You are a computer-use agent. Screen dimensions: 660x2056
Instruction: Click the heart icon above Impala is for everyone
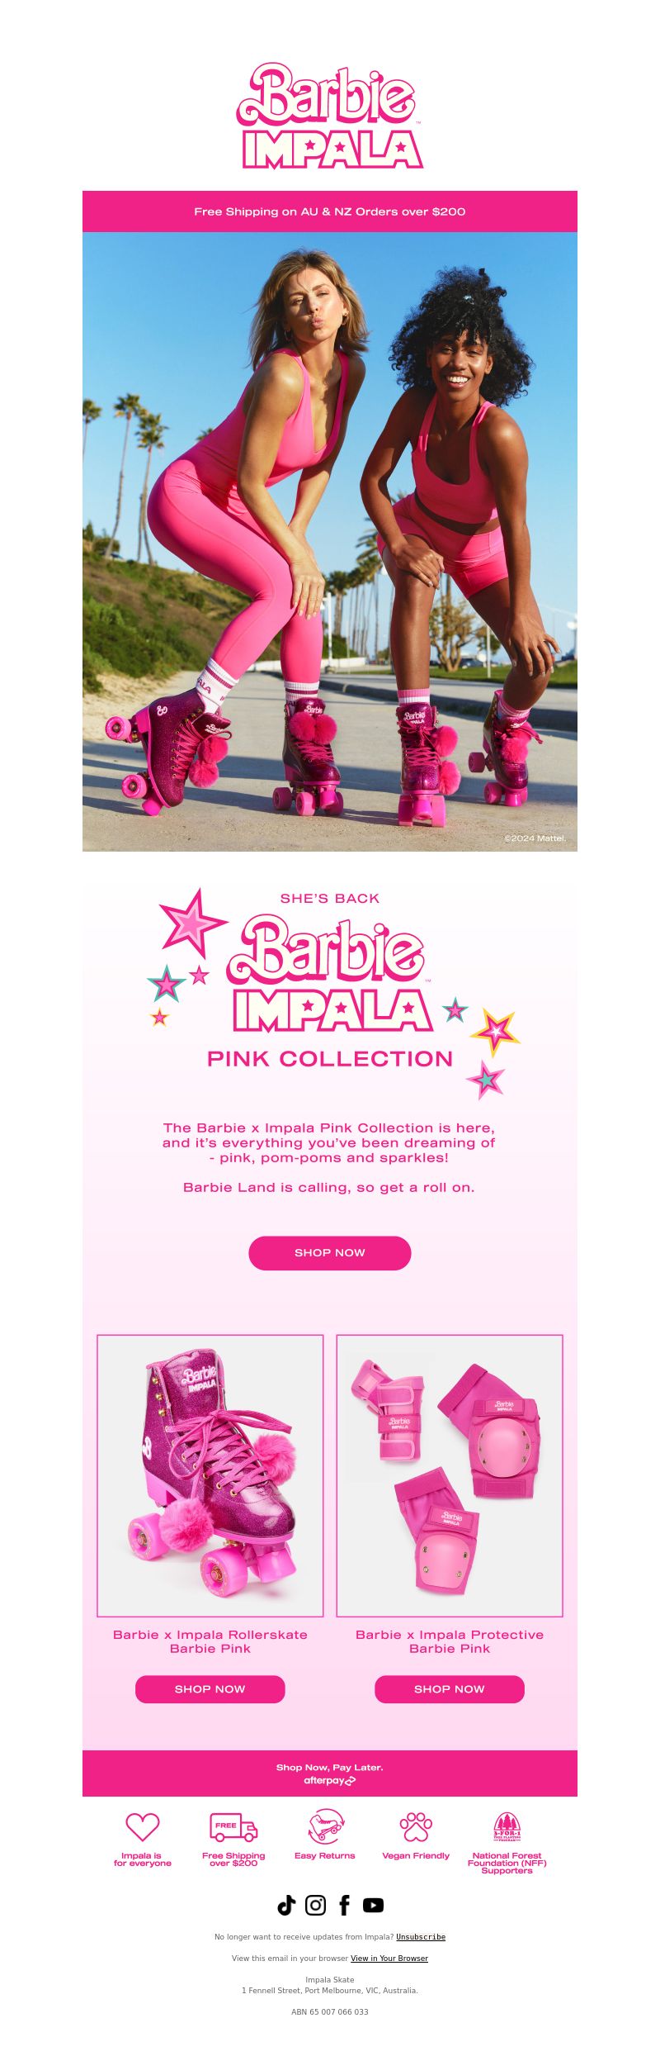click(x=142, y=1826)
